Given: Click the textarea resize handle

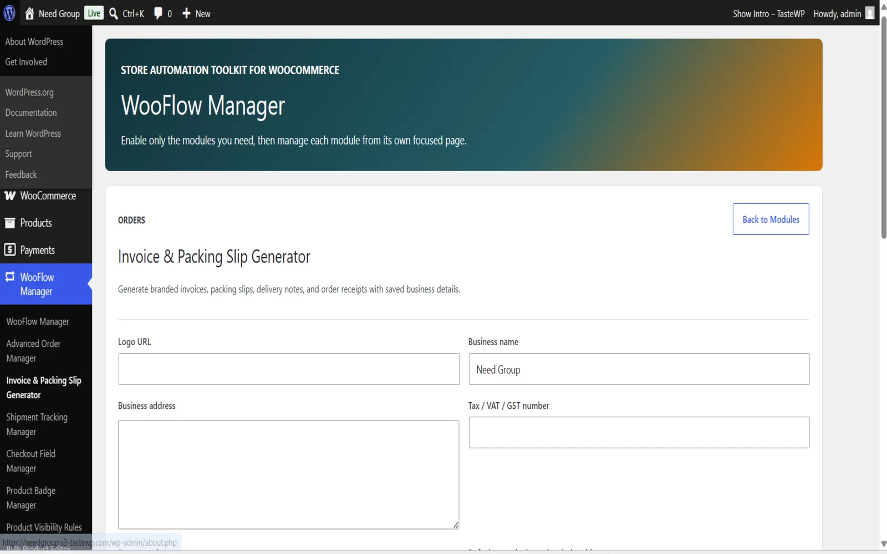Looking at the screenshot, I should coord(456,525).
